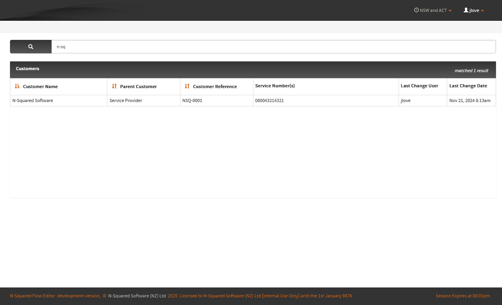Click the Session Expires text in footer
This screenshot has width=502, height=305.
point(462,296)
